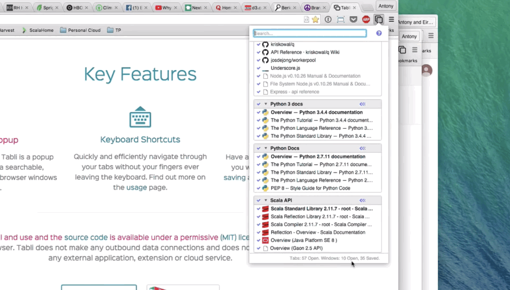Toggle the checkmark for Python Docs window
Viewport: 510px width, 290px height.
[258, 148]
